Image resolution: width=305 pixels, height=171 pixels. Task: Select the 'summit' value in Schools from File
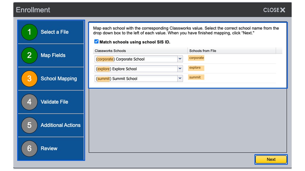pos(195,77)
